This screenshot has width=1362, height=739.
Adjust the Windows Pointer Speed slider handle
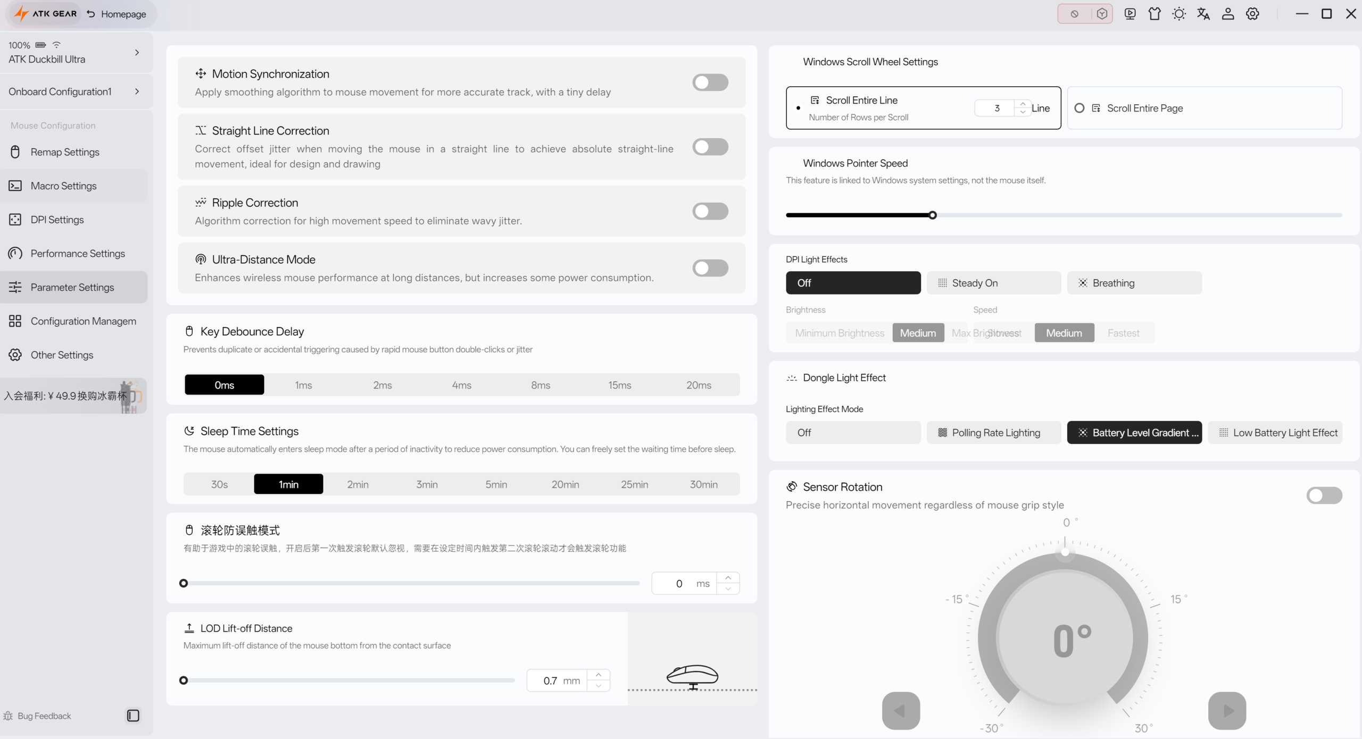932,215
